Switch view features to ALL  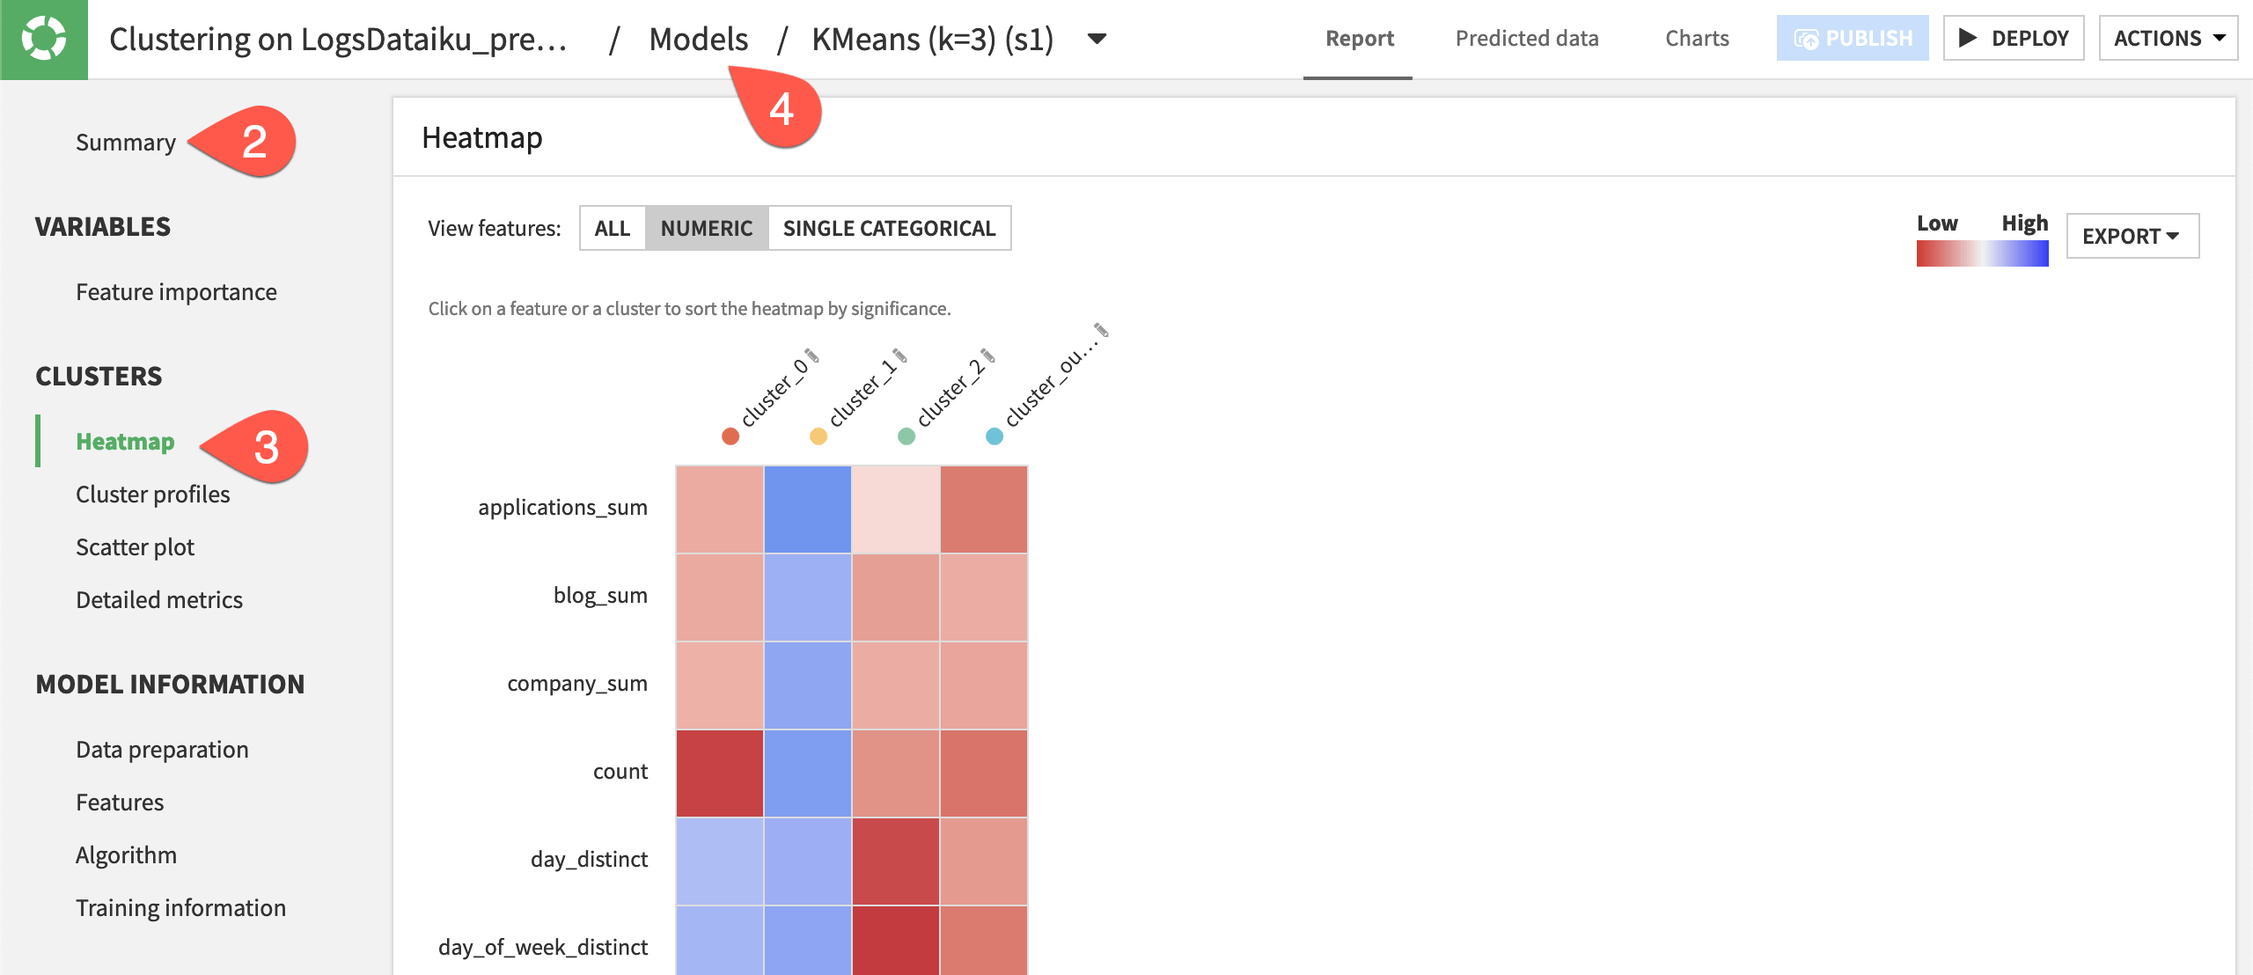pos(612,228)
